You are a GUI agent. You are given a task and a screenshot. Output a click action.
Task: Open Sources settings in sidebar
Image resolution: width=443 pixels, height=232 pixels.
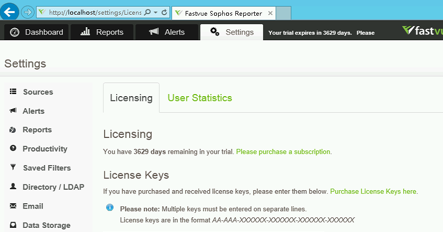click(38, 92)
